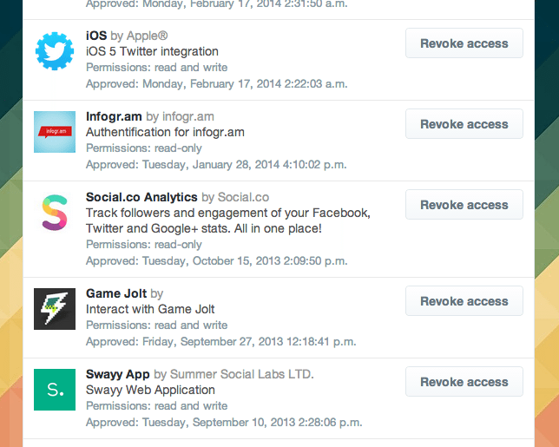Click the iOS Twitter gear icon
This screenshot has height=447, width=559.
point(55,51)
